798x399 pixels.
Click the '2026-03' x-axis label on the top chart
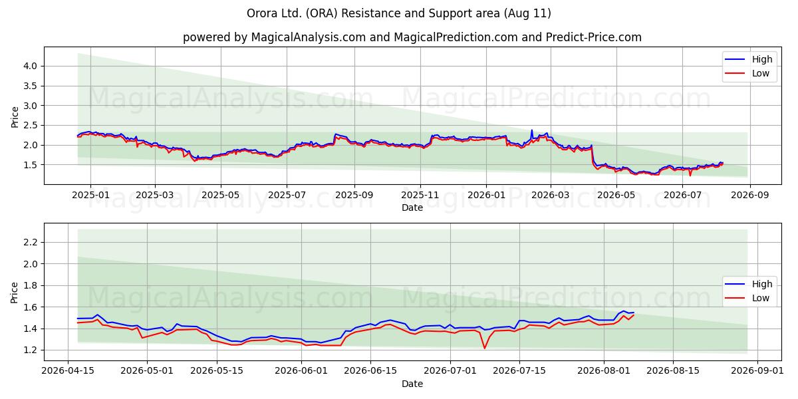pos(550,196)
